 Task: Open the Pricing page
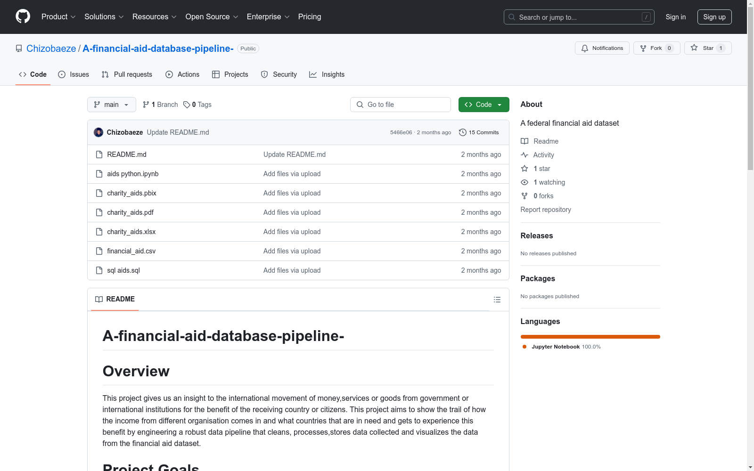[310, 16]
